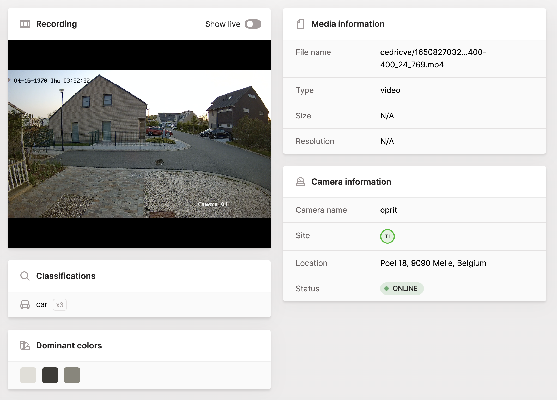557x400 pixels.
Task: Click the Dominant colors palette icon
Action: coord(25,345)
